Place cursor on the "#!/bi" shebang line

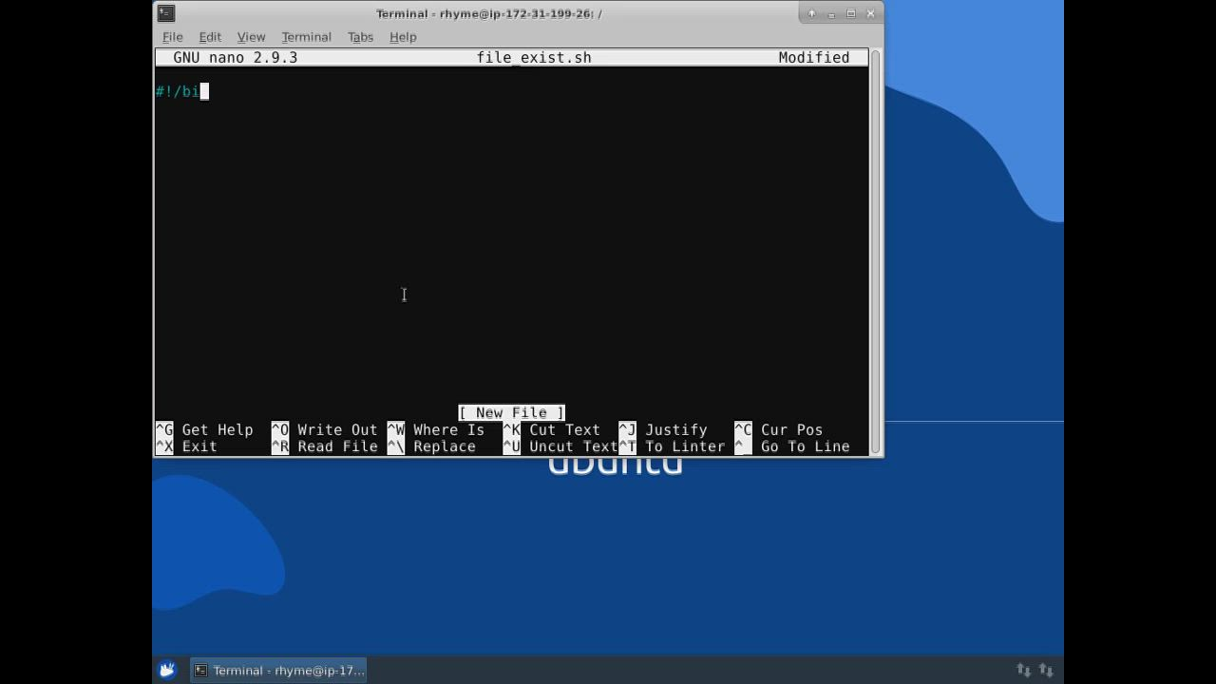pos(178,91)
